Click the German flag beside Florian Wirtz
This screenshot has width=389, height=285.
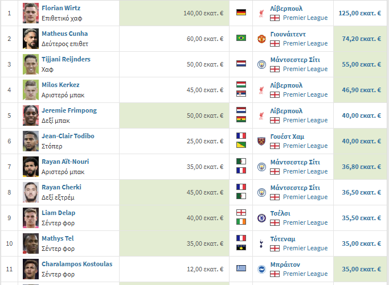pyautogui.click(x=241, y=13)
